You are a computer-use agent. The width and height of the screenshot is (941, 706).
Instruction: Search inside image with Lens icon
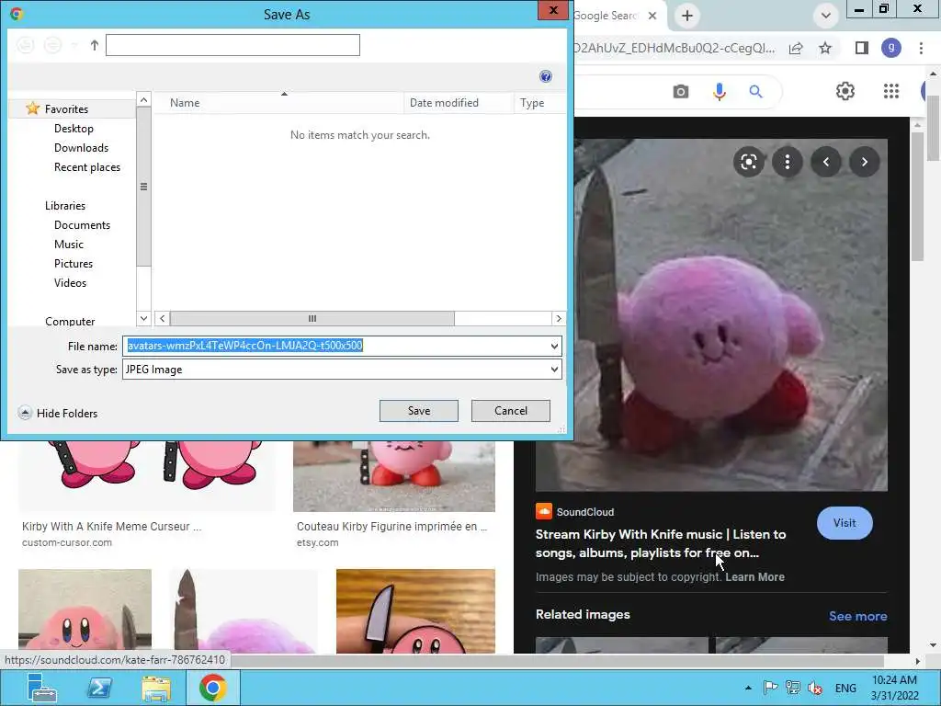(x=748, y=162)
